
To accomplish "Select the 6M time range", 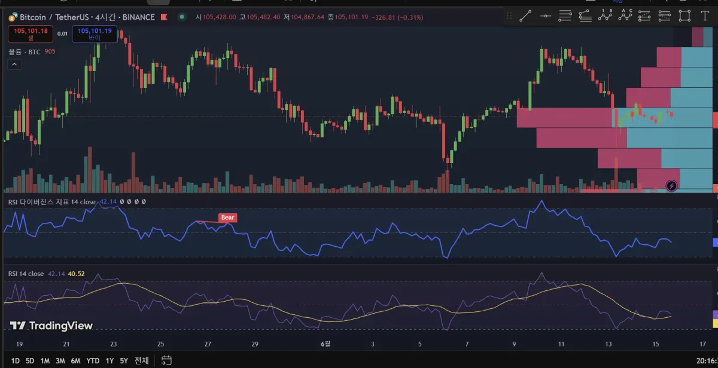I will tap(76, 361).
